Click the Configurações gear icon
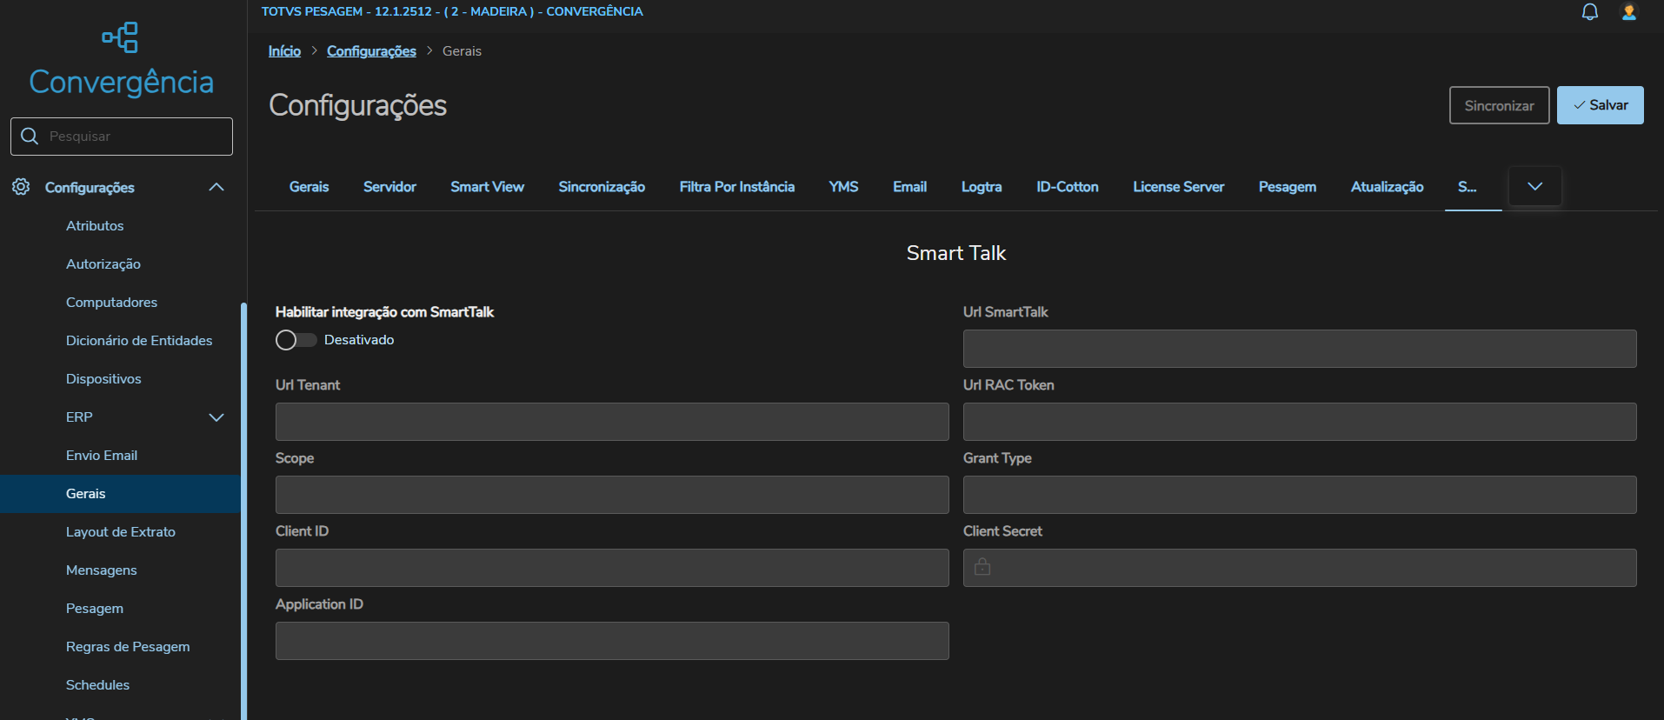Image resolution: width=1664 pixels, height=720 pixels. pos(21,187)
